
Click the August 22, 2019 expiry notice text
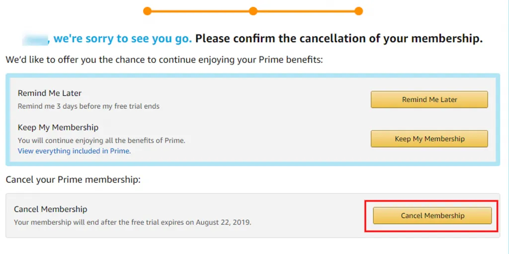pyautogui.click(x=132, y=222)
